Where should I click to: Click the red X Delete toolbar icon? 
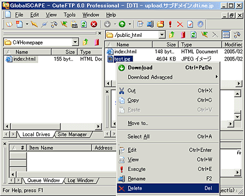pos(180,24)
